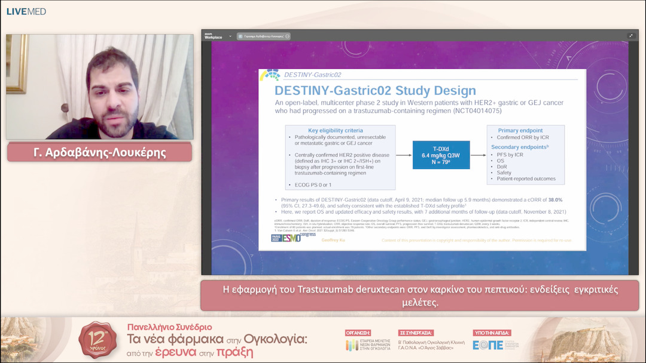The image size is (646, 363).
Task: Click the 12 years anniversary seal
Action: coord(98,341)
